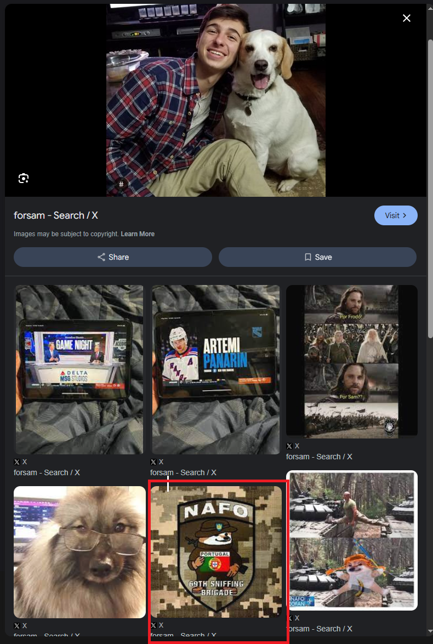The image size is (433, 644).
Task: Open the NAFO 69th Sniffing Brigade patch thumbnail
Action: pos(216,551)
